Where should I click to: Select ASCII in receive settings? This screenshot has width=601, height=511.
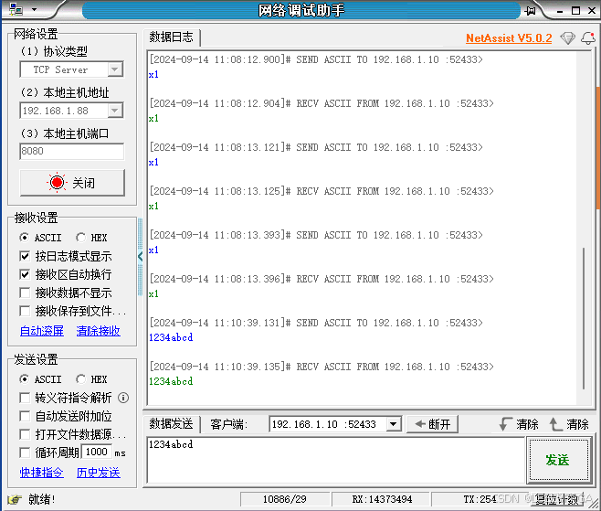point(40,238)
